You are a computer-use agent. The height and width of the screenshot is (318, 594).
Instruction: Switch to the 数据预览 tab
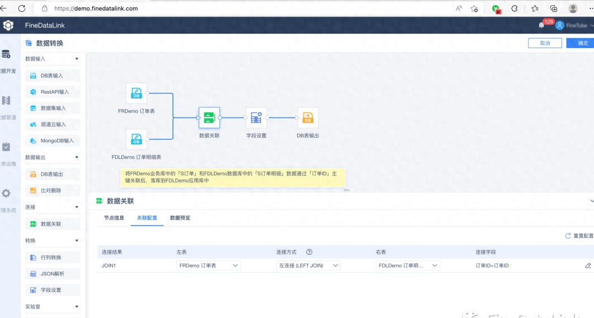180,218
